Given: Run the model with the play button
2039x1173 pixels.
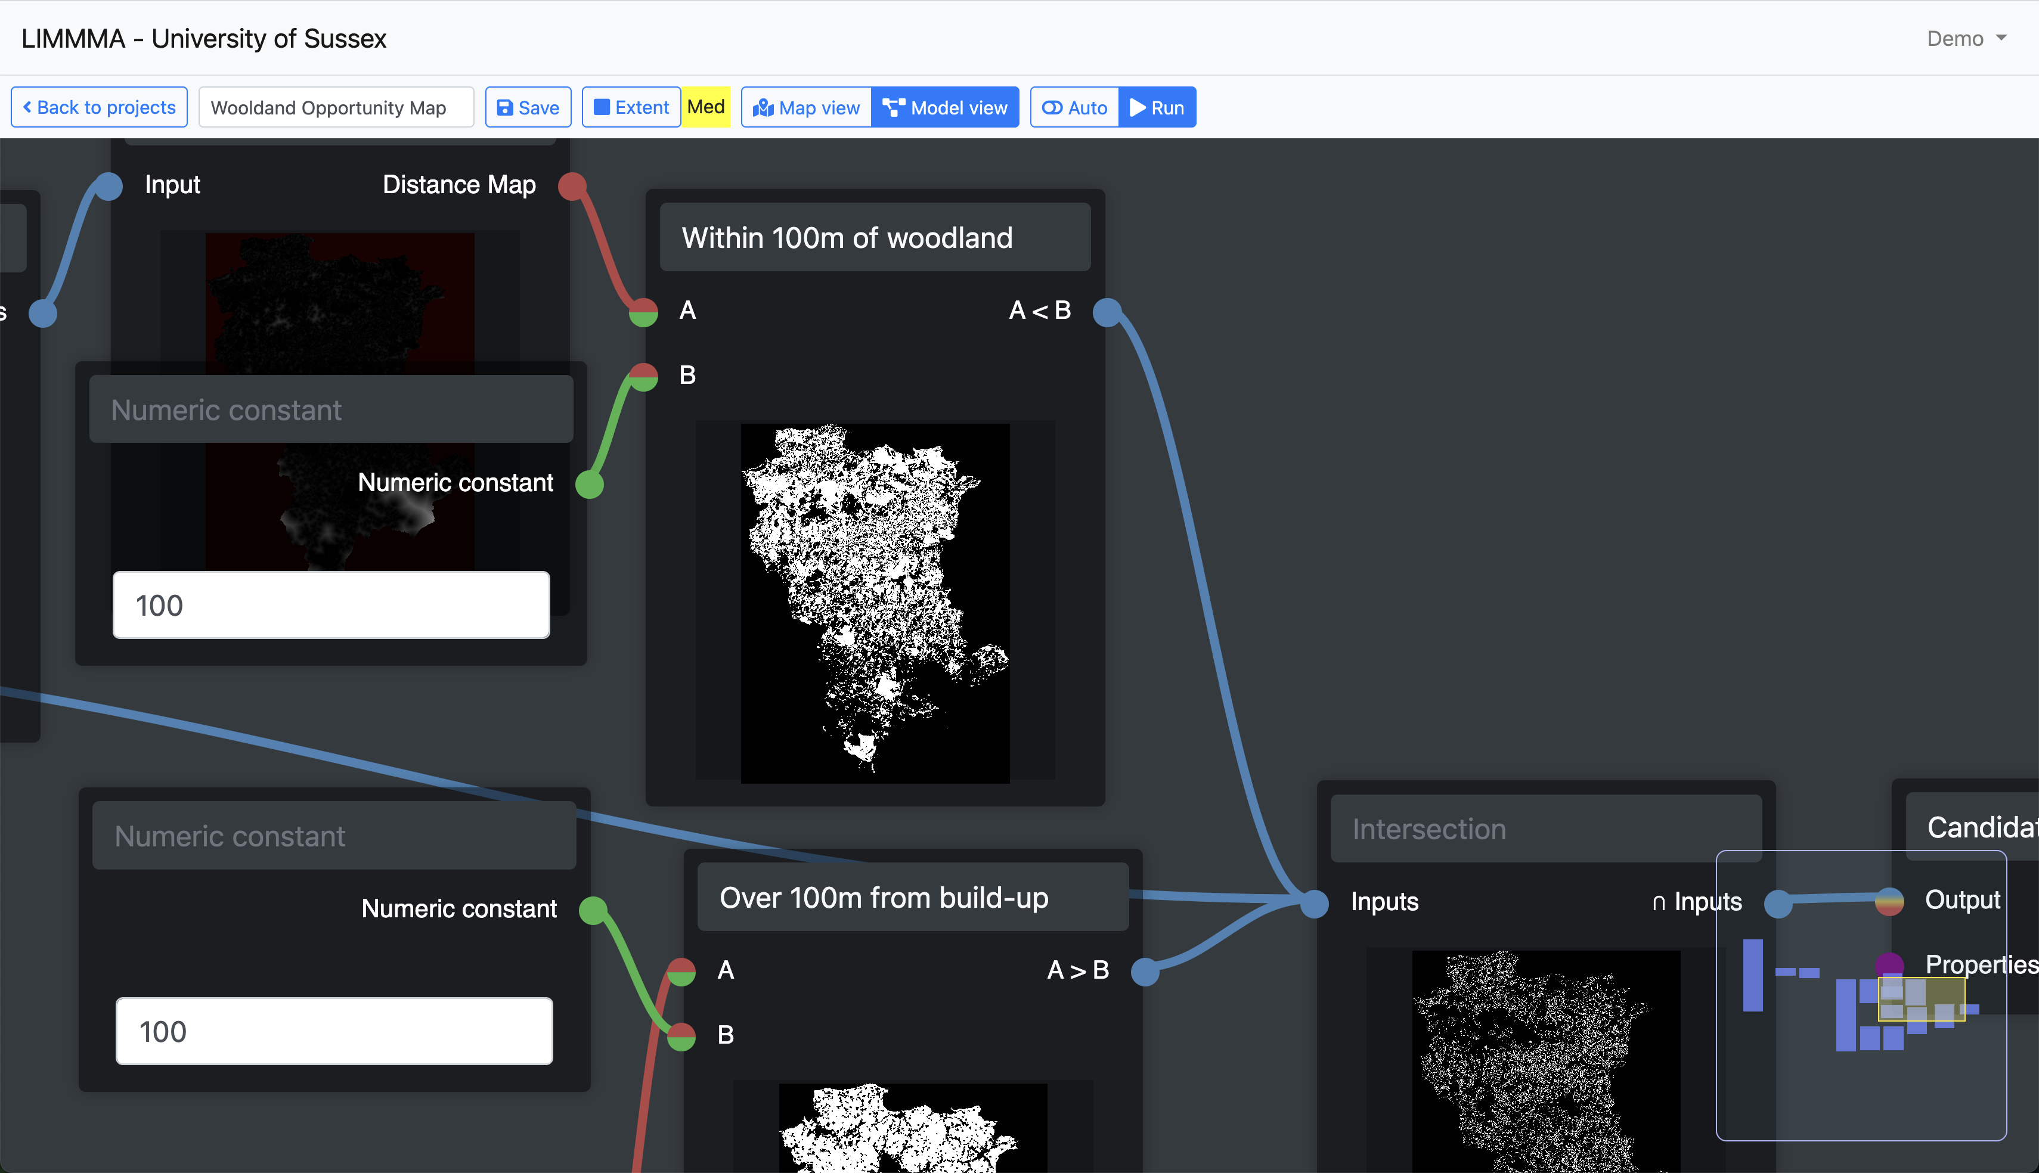Looking at the screenshot, I should [x=1157, y=107].
